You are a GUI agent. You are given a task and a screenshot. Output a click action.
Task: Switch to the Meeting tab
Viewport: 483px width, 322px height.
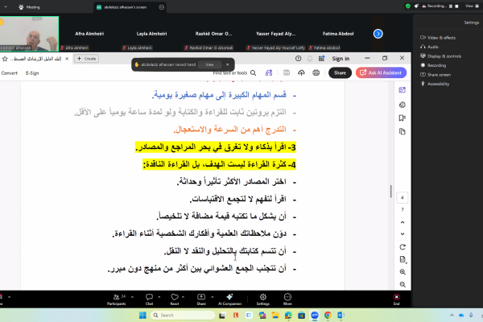[29, 7]
